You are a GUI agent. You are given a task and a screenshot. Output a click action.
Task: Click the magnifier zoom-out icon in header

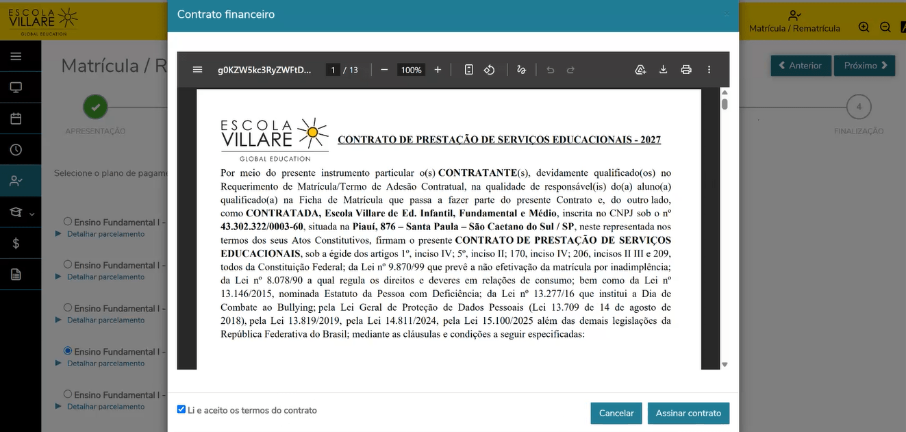885,27
